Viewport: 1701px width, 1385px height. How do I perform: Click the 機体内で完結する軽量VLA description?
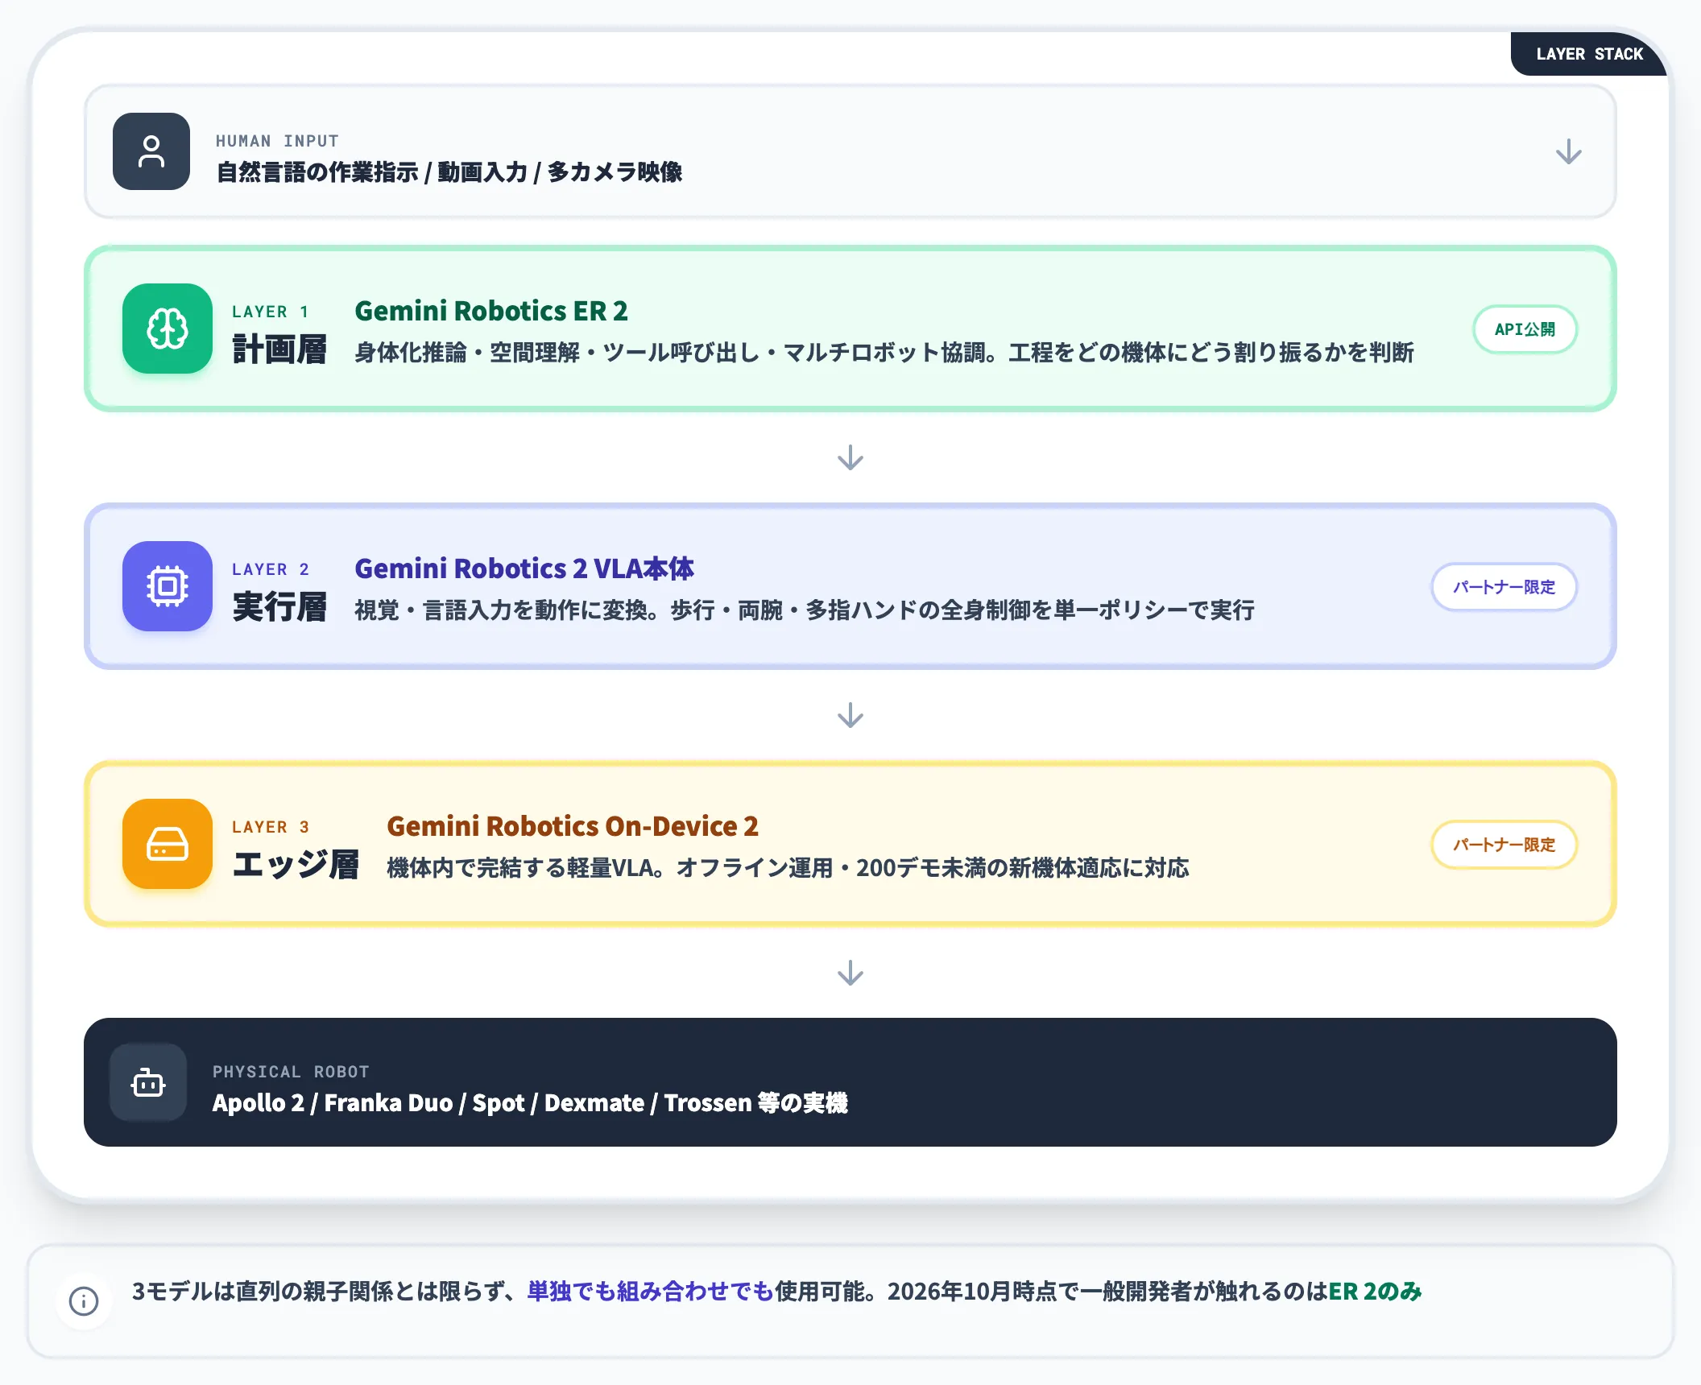tap(788, 868)
